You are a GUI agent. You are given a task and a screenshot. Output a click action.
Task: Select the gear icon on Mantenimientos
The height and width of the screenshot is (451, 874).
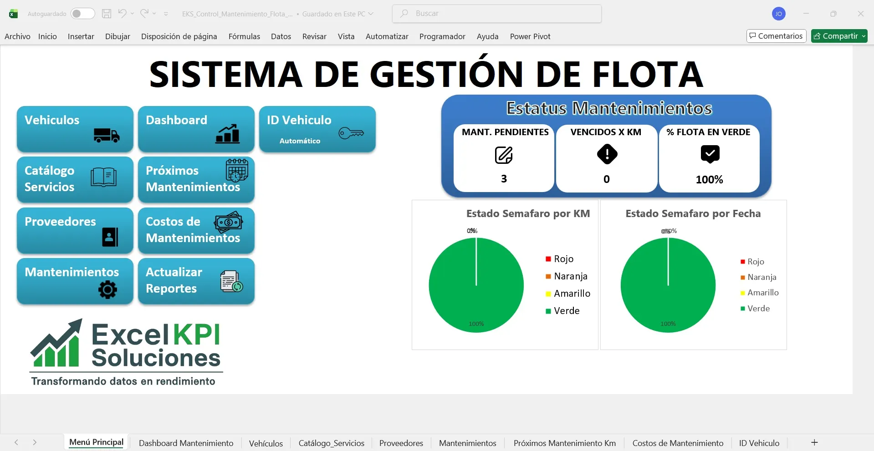coord(107,290)
